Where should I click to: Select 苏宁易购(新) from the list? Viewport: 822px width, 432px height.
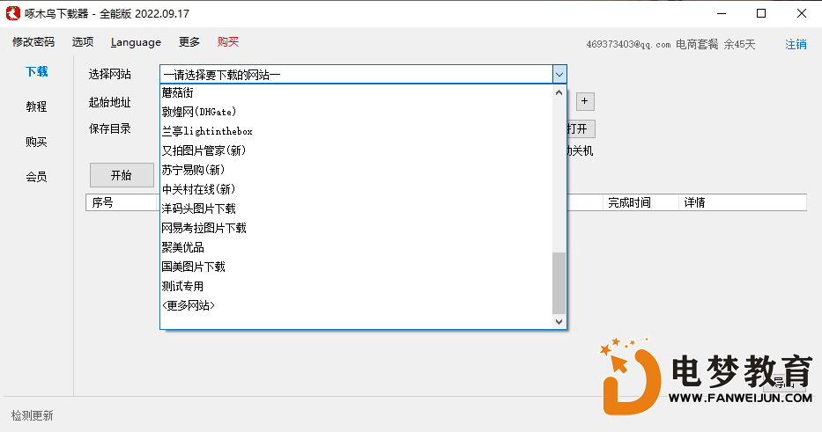(x=357, y=170)
